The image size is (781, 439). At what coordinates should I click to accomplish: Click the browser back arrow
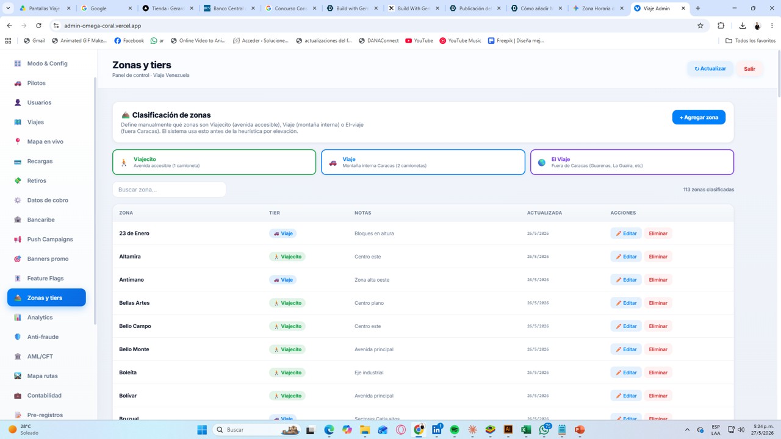tap(9, 26)
